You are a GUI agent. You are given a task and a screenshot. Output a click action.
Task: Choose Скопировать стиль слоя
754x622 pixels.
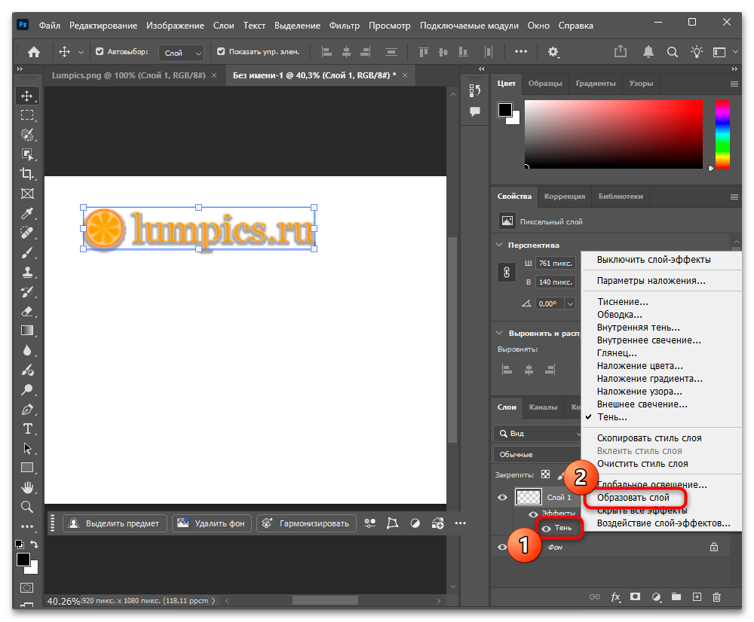click(649, 438)
